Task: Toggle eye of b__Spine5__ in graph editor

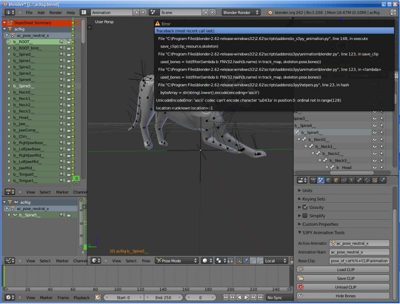Action: (x=15, y=215)
